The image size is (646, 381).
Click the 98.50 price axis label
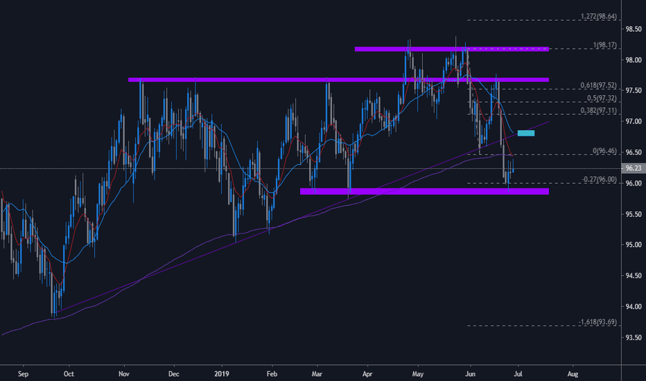(634, 29)
